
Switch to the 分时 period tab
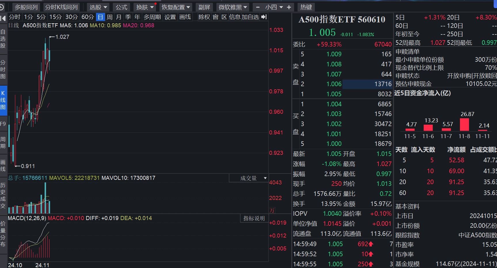15,17
